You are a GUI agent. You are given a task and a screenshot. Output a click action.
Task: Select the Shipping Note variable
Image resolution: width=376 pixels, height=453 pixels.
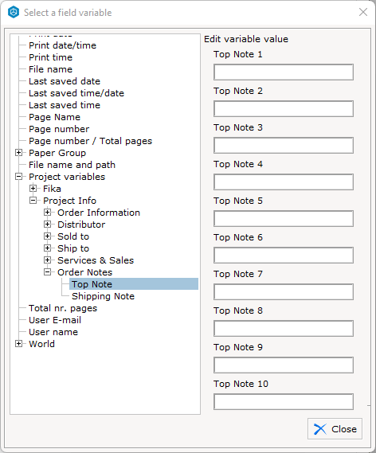click(x=104, y=296)
